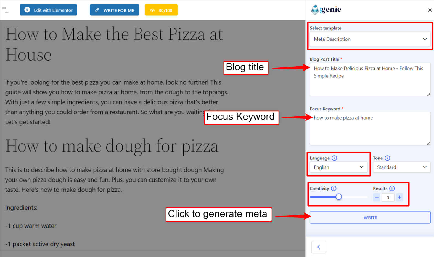This screenshot has height=257, width=434.
Task: Click the Tone info icon
Action: coord(387,158)
